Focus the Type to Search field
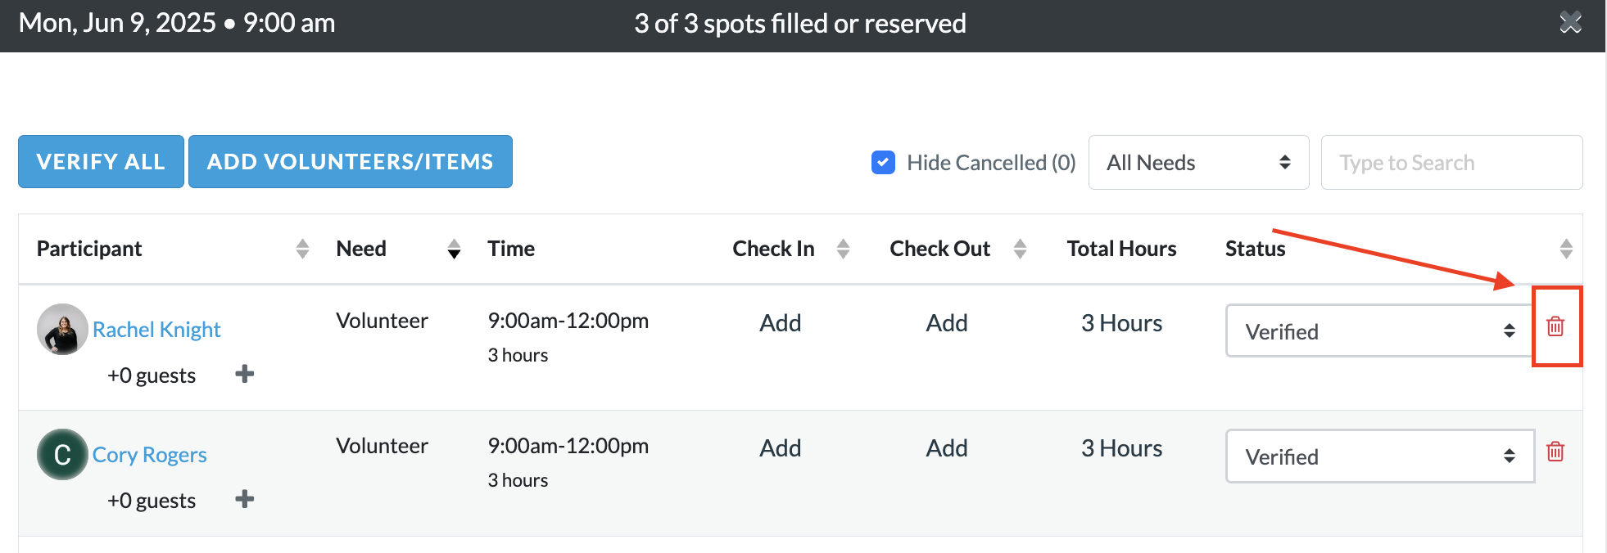Image resolution: width=1607 pixels, height=553 pixels. (1451, 163)
